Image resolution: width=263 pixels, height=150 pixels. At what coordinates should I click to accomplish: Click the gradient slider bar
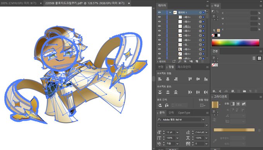pyautogui.click(x=234, y=130)
